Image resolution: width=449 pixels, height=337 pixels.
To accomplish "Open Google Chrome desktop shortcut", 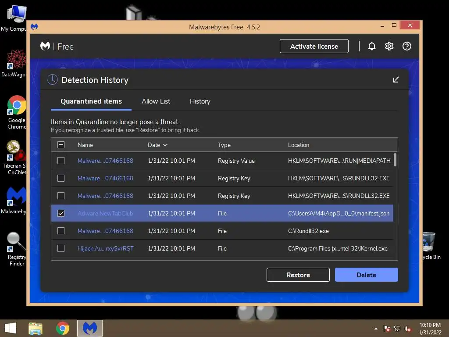I will pos(17,112).
